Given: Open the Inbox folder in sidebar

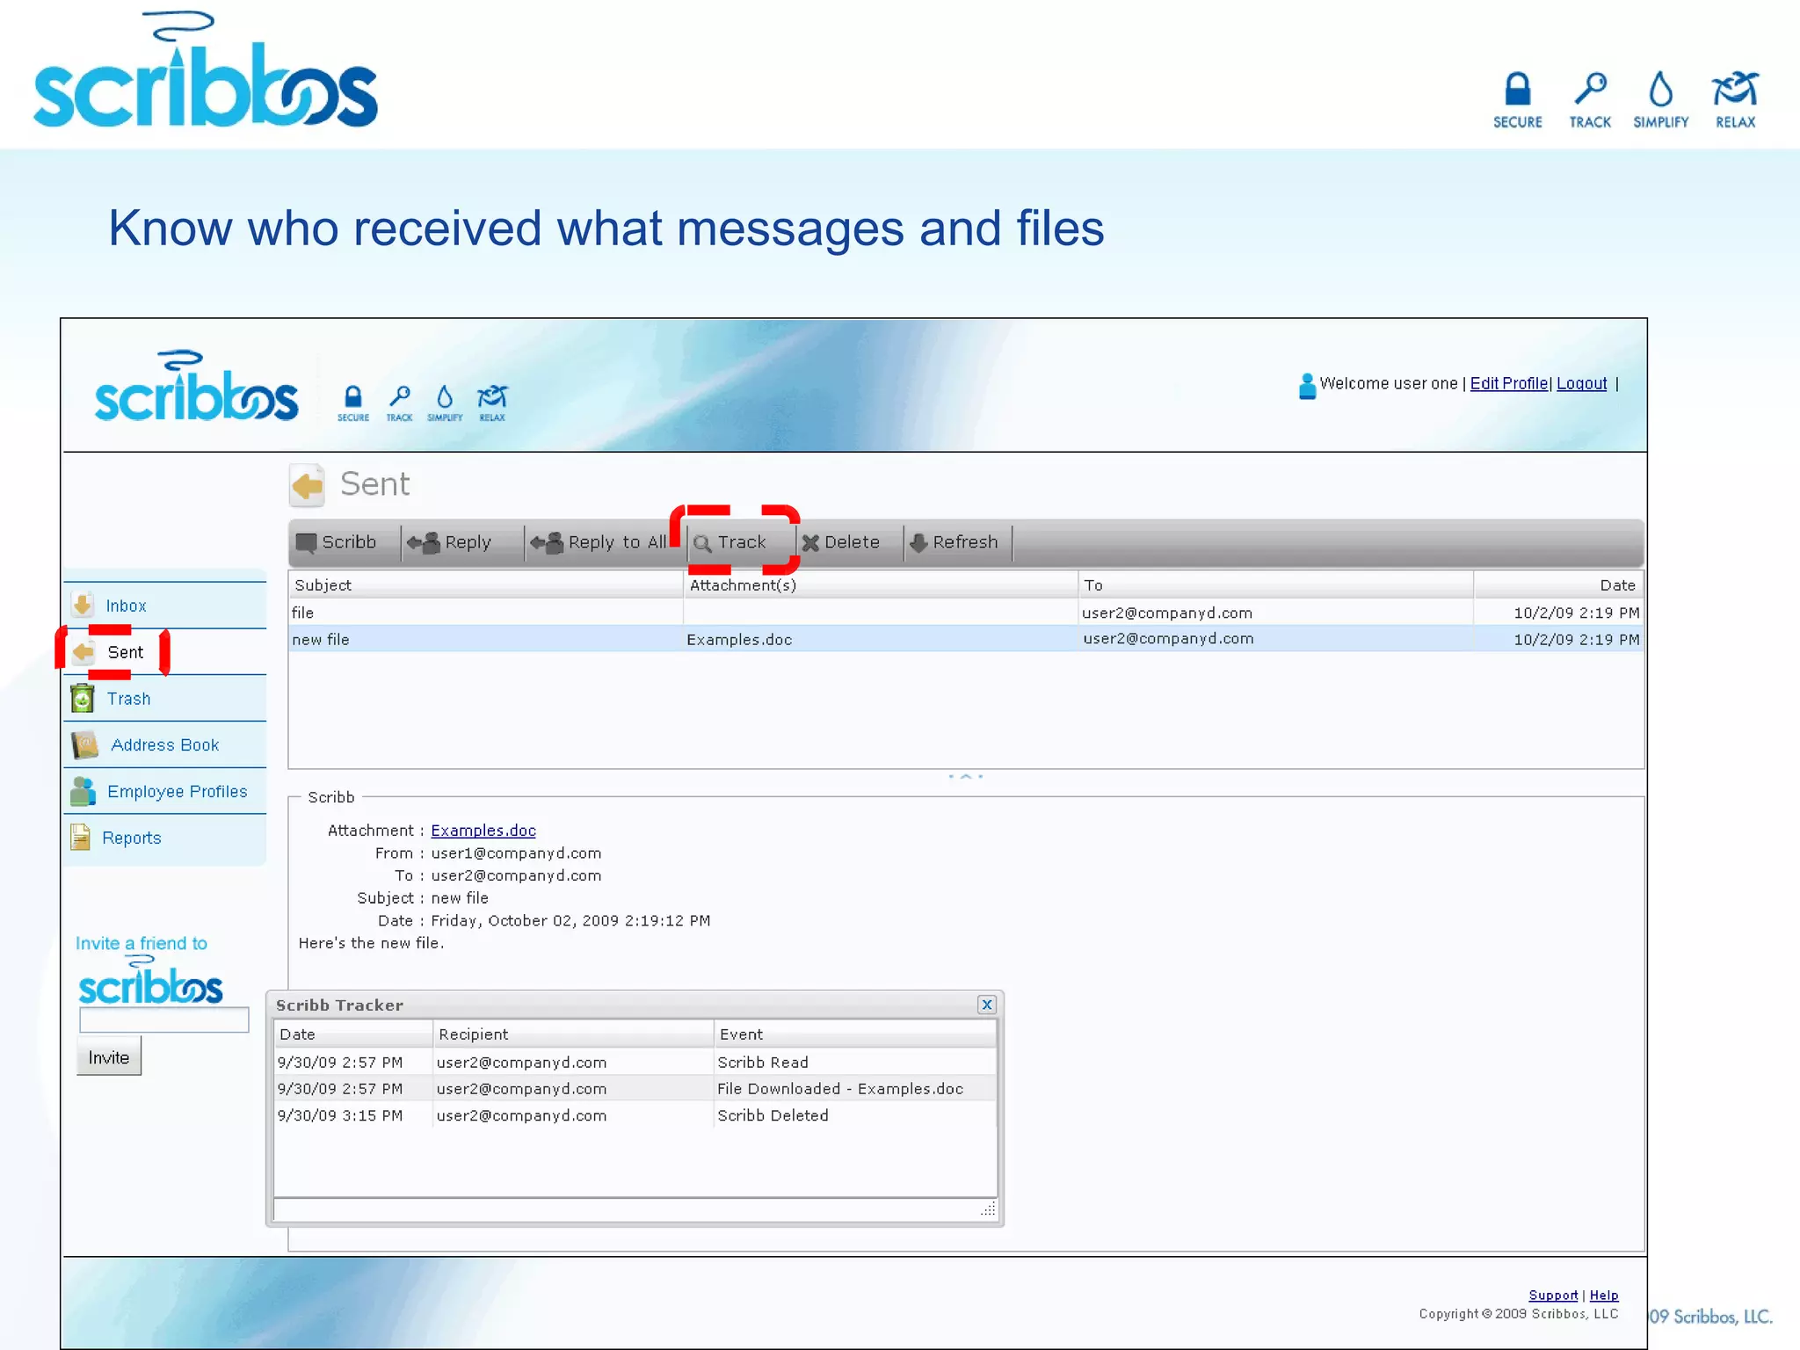Looking at the screenshot, I should coord(165,606).
